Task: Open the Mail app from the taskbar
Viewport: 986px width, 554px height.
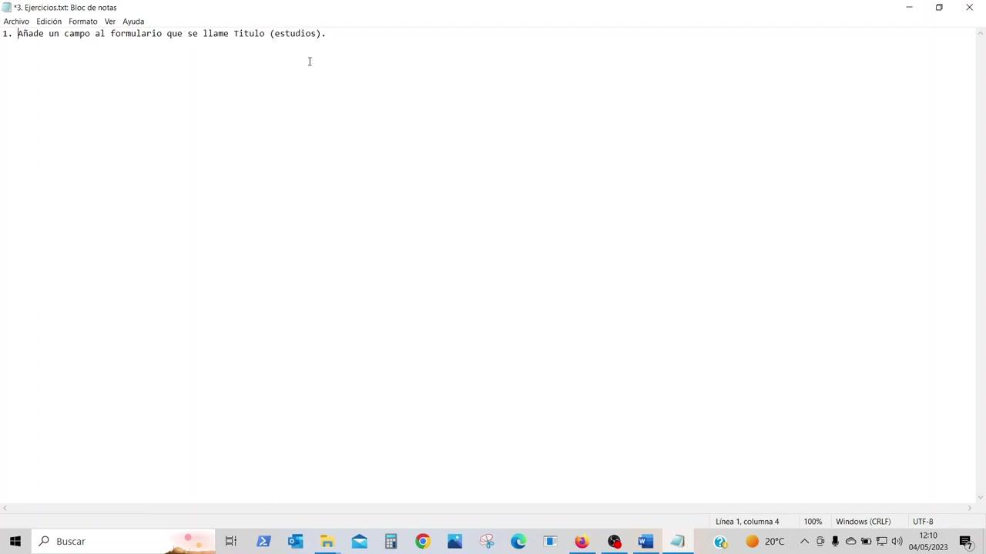Action: tap(359, 542)
